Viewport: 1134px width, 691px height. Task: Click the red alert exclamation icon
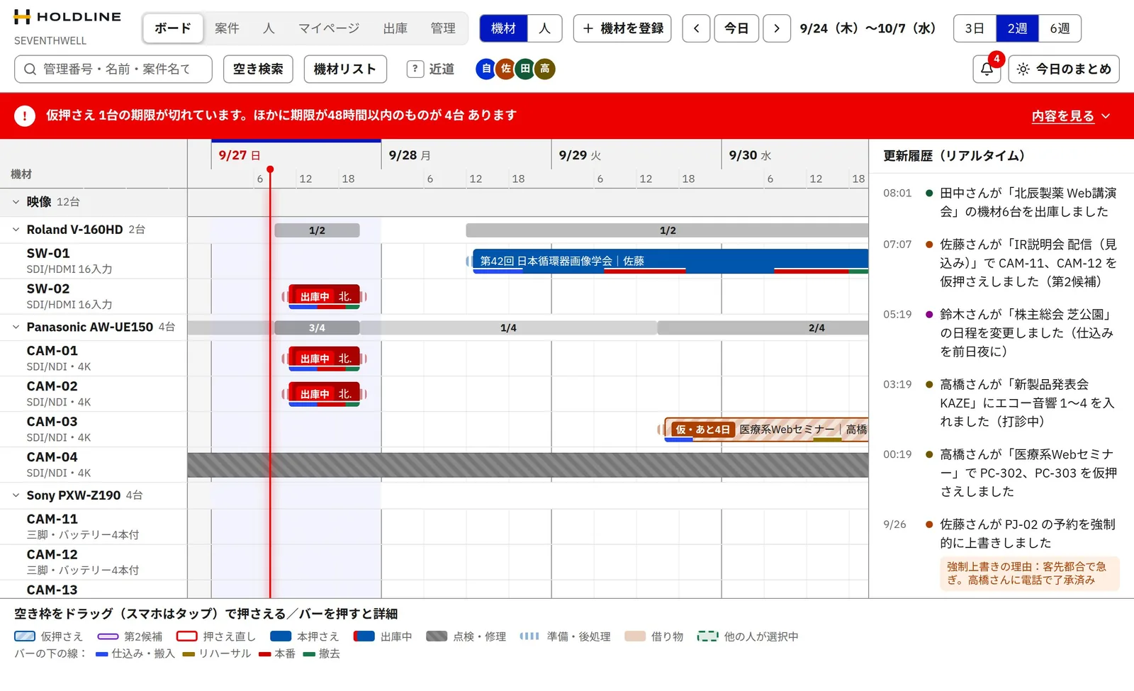25,116
